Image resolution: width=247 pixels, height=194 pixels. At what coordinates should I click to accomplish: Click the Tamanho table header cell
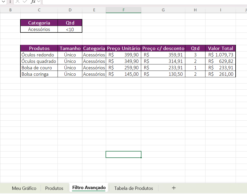click(70, 48)
